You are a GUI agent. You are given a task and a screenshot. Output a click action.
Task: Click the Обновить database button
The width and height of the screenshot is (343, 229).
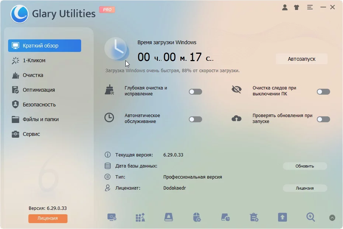pos(305,166)
